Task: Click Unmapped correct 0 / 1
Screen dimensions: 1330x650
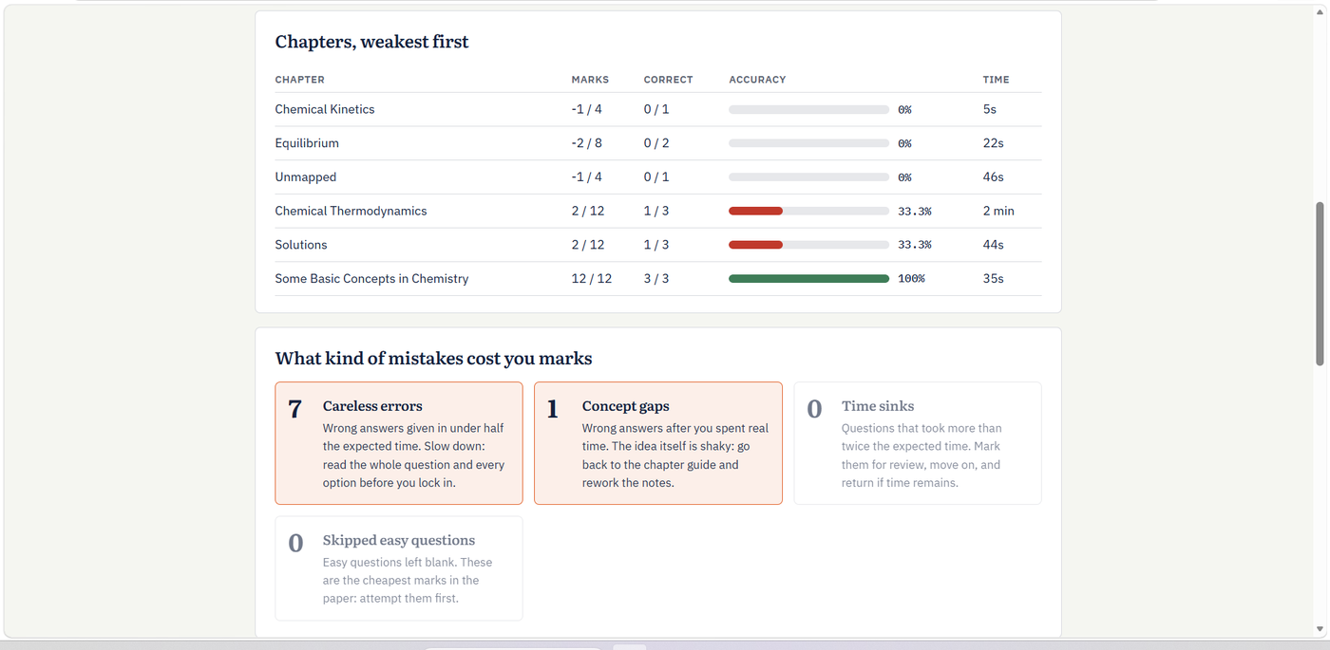Action: [656, 177]
